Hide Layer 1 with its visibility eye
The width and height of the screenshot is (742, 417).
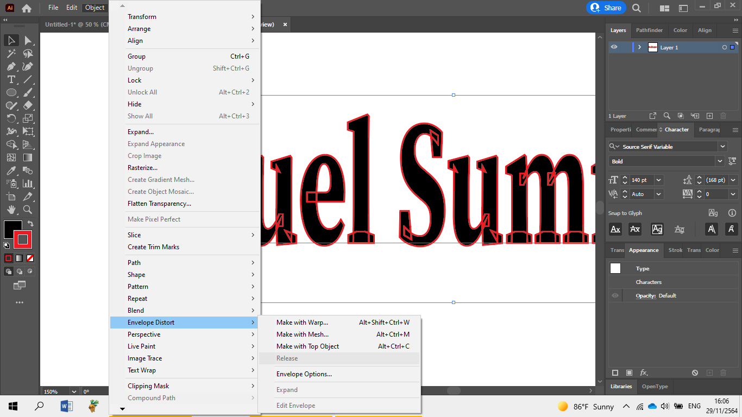click(614, 47)
